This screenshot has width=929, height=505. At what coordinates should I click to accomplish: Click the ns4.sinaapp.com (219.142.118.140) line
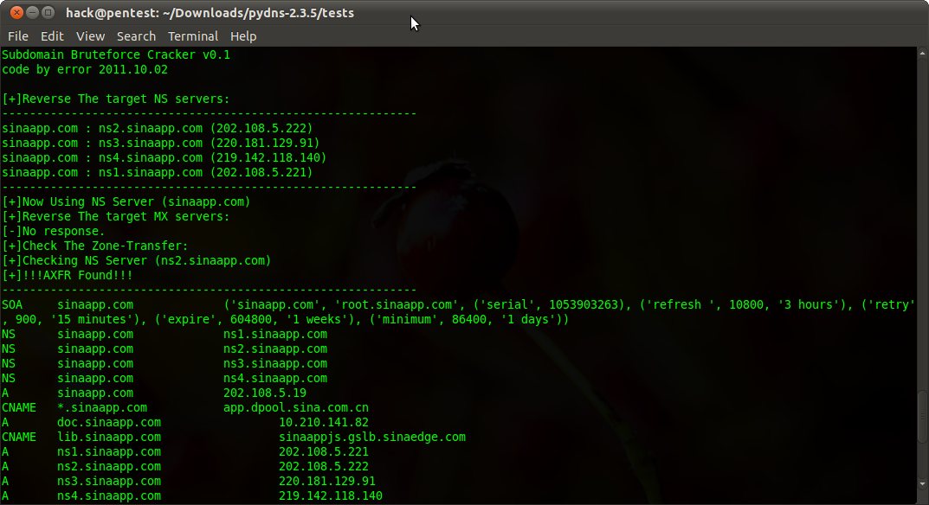click(165, 157)
